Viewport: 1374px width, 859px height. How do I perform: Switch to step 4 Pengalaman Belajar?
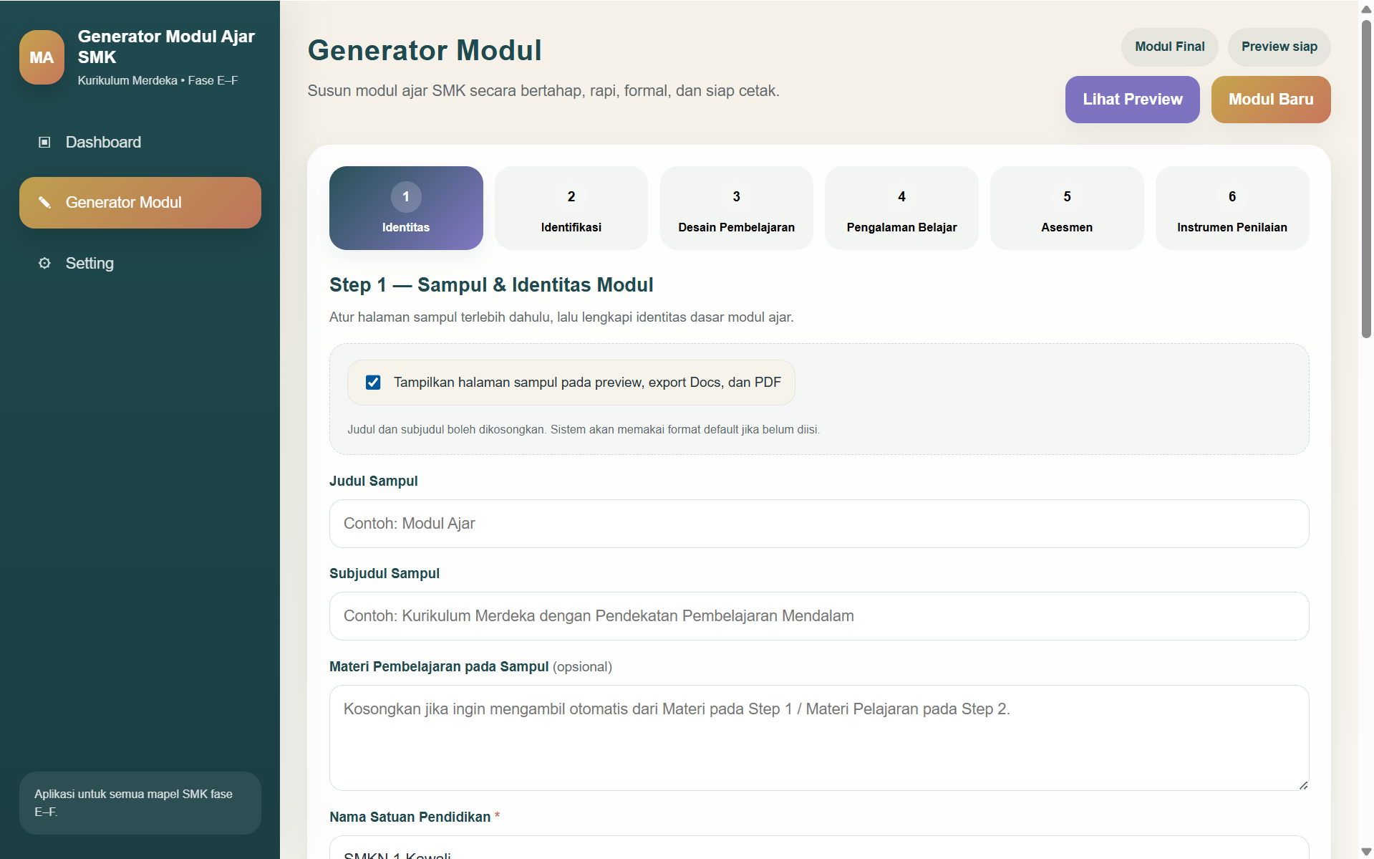901,208
